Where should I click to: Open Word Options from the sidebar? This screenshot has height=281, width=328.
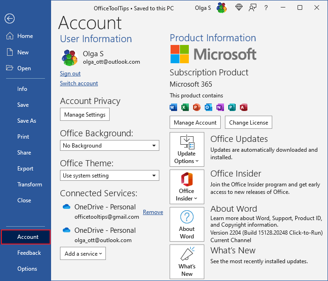[27, 269]
